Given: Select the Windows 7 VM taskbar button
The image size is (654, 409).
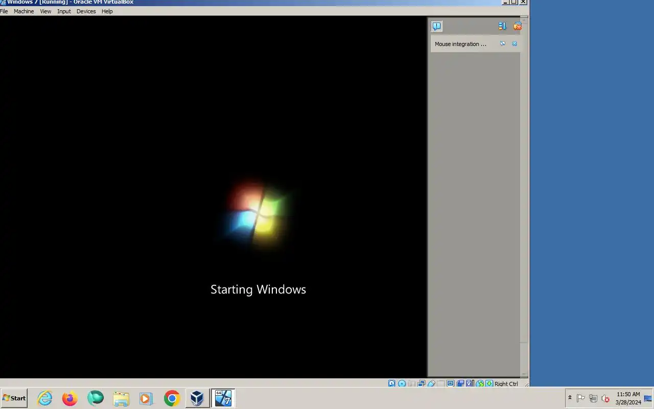Looking at the screenshot, I should pyautogui.click(x=223, y=398).
